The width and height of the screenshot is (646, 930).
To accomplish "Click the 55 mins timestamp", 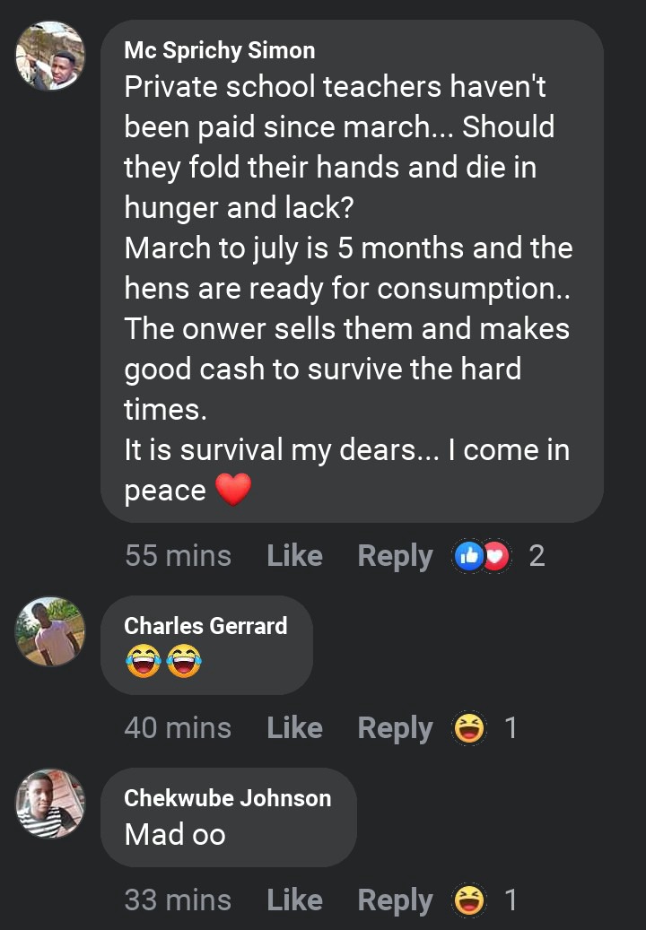I will click(178, 556).
